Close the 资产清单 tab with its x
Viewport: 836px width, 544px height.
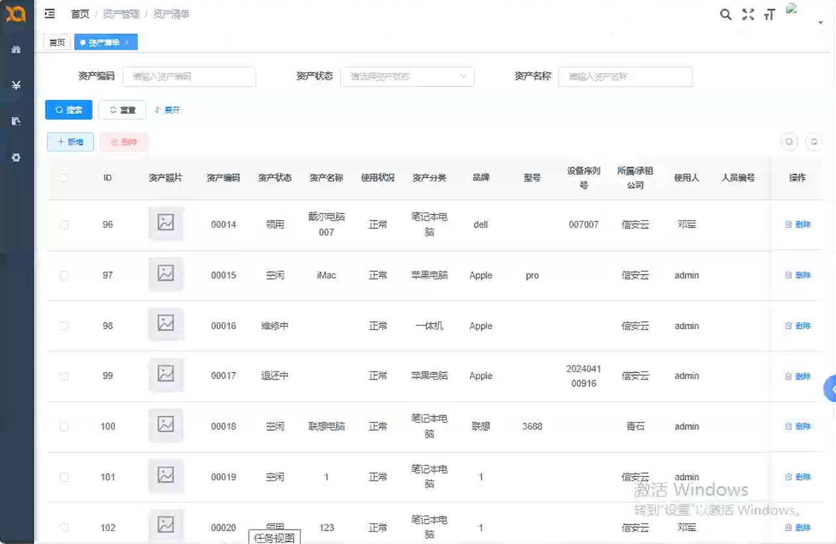coord(127,42)
